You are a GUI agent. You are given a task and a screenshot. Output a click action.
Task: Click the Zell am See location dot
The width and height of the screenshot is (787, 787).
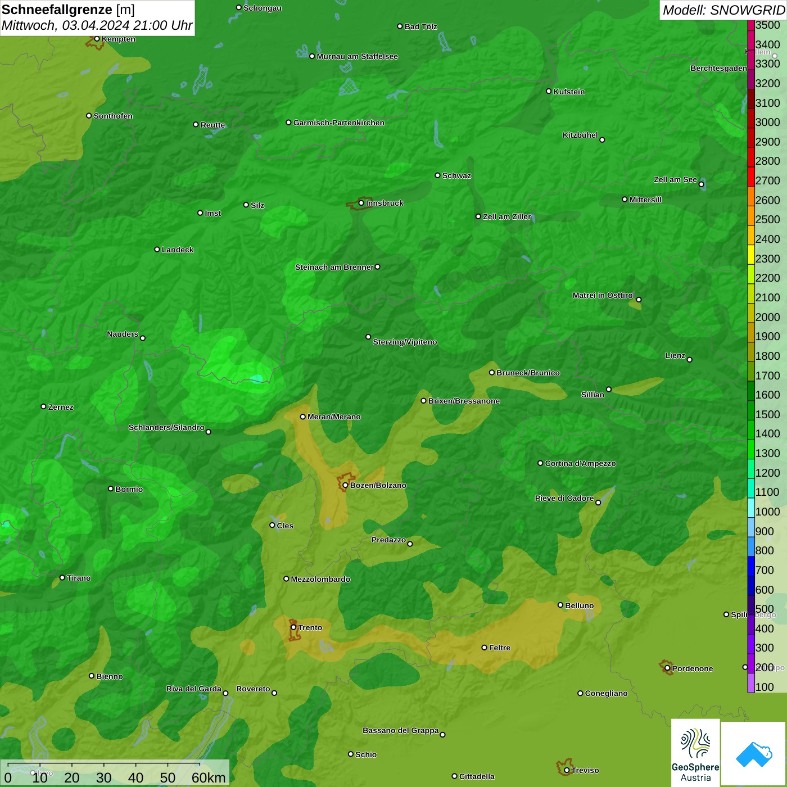(x=701, y=184)
